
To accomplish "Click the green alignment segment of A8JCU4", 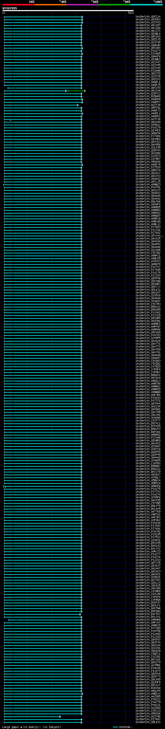I will [x=76, y=91].
